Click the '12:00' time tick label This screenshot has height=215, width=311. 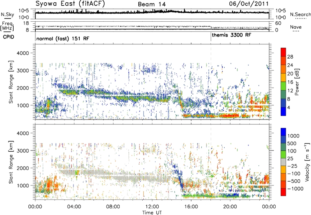tap(152, 207)
